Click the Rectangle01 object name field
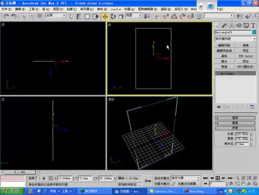This screenshot has height=195, width=259. coord(233,32)
